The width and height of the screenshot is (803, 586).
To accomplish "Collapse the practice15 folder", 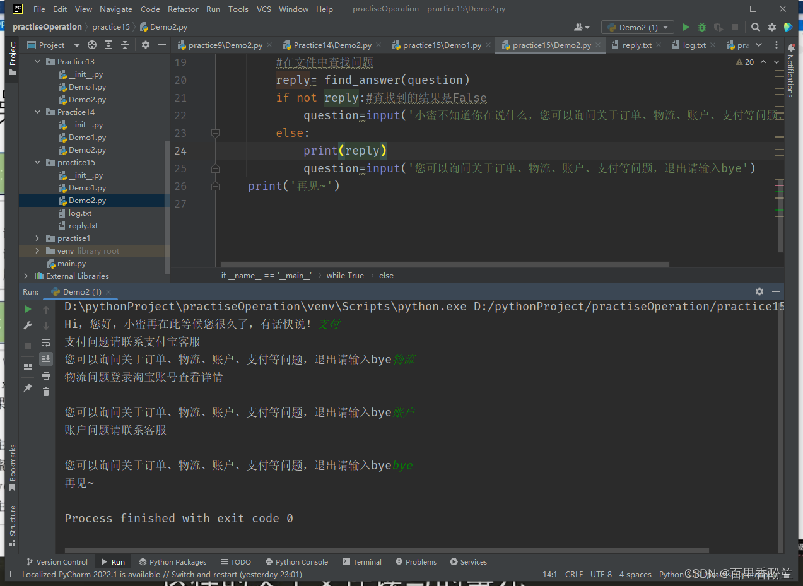I will tap(38, 162).
